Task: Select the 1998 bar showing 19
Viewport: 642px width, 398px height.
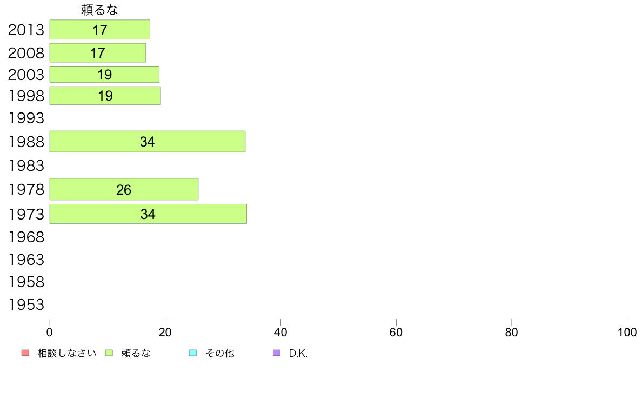Action: click(105, 96)
